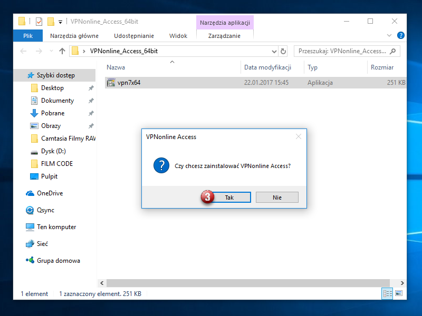
Task: Close the VPNonline Access dialog
Action: [299, 136]
